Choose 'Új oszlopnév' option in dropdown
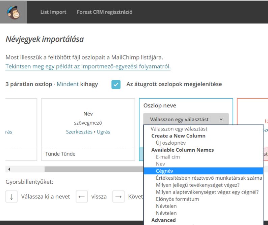Viewport: 268px width, 225px height. pyautogui.click(x=168, y=143)
